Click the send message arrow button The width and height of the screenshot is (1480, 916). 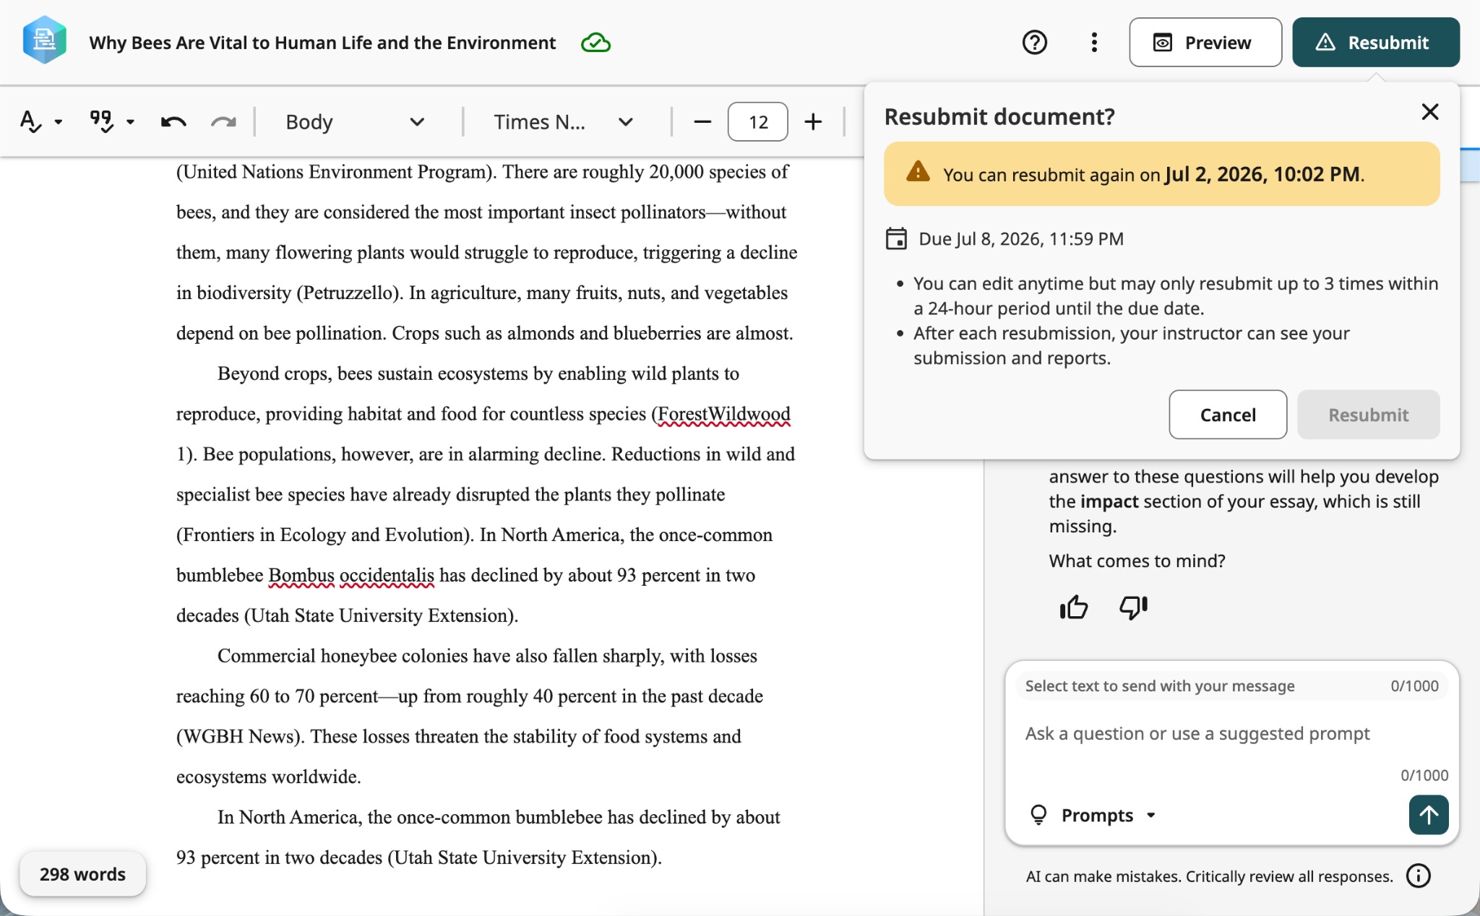[1428, 815]
